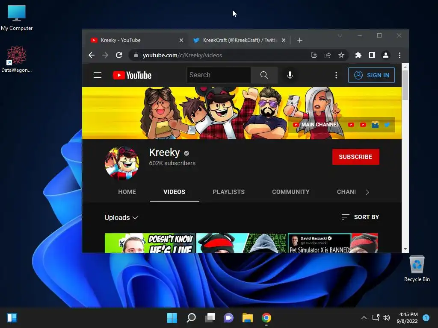Show more channel tabs with right chevron

point(367,192)
